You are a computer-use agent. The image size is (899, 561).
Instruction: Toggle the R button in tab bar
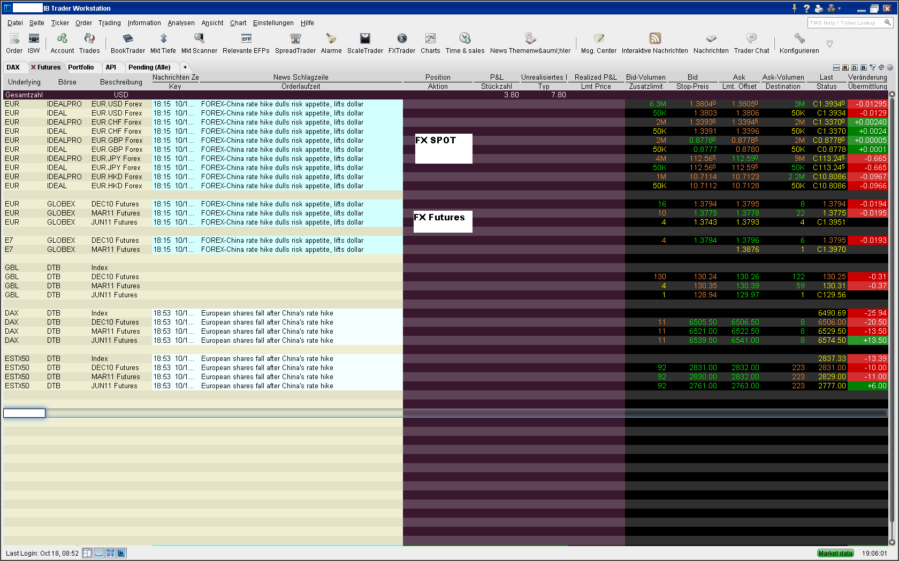845,67
